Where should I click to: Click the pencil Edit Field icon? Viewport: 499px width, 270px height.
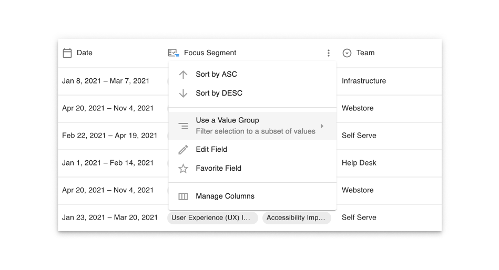pyautogui.click(x=183, y=150)
